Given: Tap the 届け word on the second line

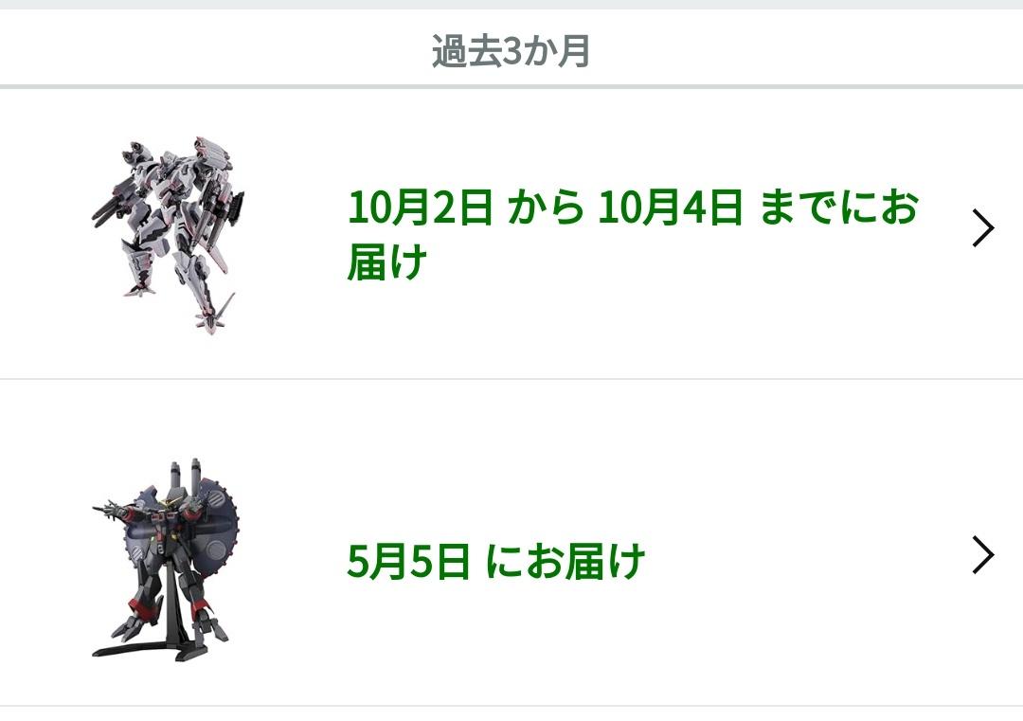Looking at the screenshot, I should coord(386,262).
